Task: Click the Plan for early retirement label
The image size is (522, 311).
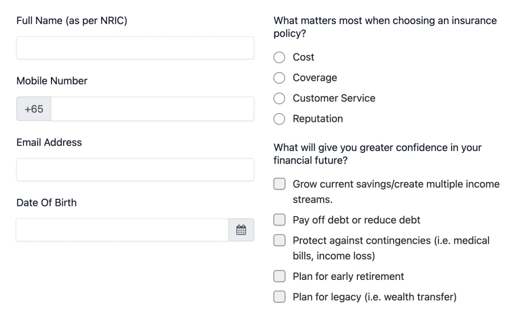Action: pyautogui.click(x=348, y=276)
